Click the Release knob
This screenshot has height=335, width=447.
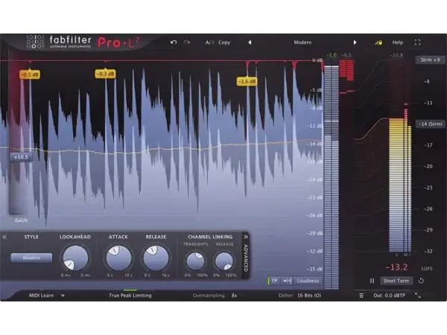156,258
